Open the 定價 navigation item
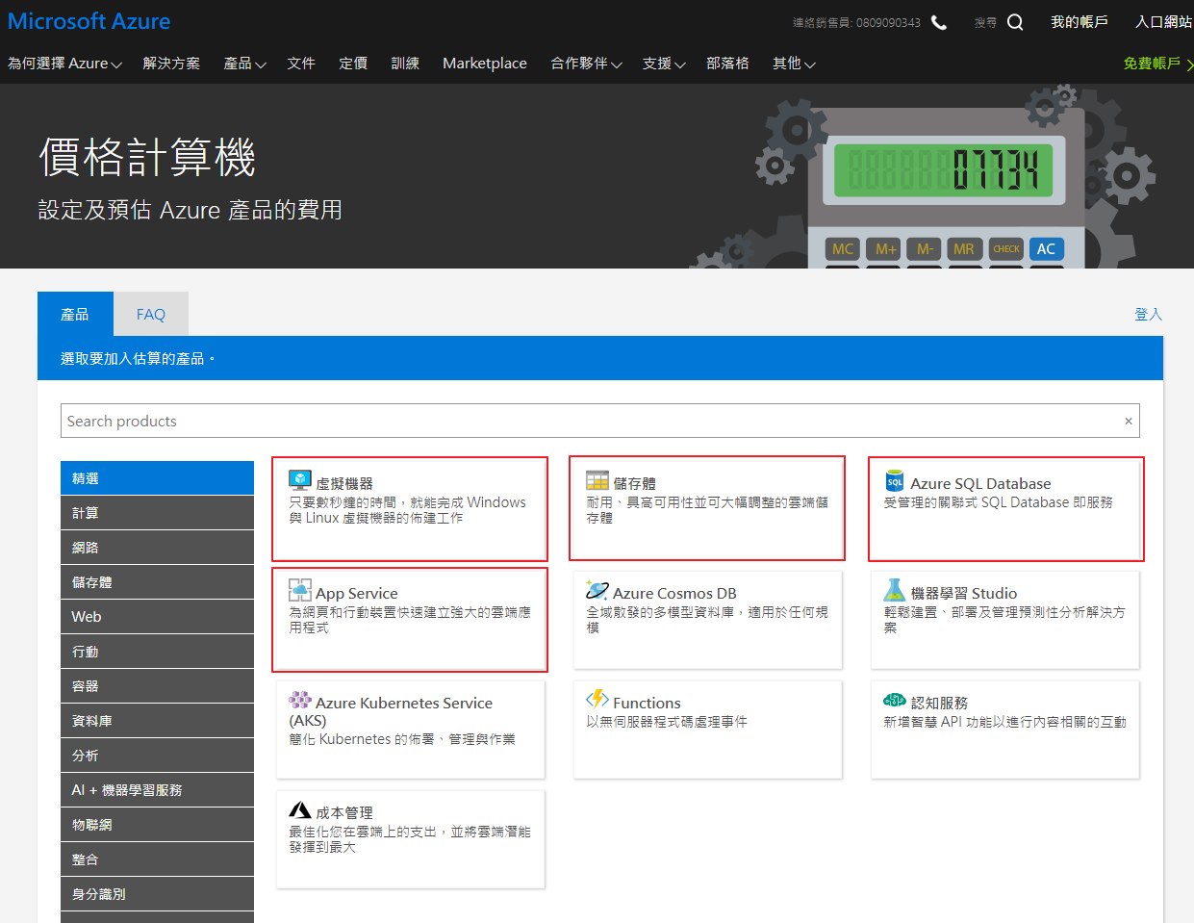 point(353,64)
